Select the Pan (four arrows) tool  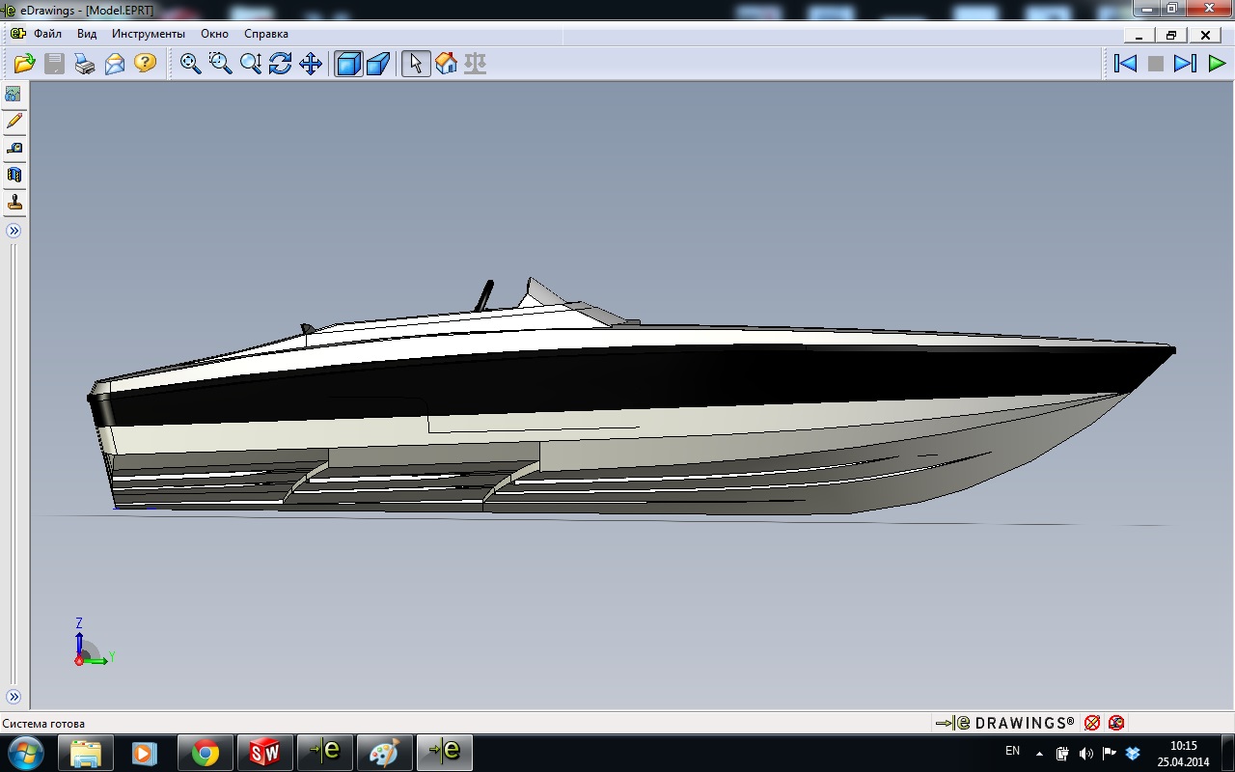tap(310, 64)
